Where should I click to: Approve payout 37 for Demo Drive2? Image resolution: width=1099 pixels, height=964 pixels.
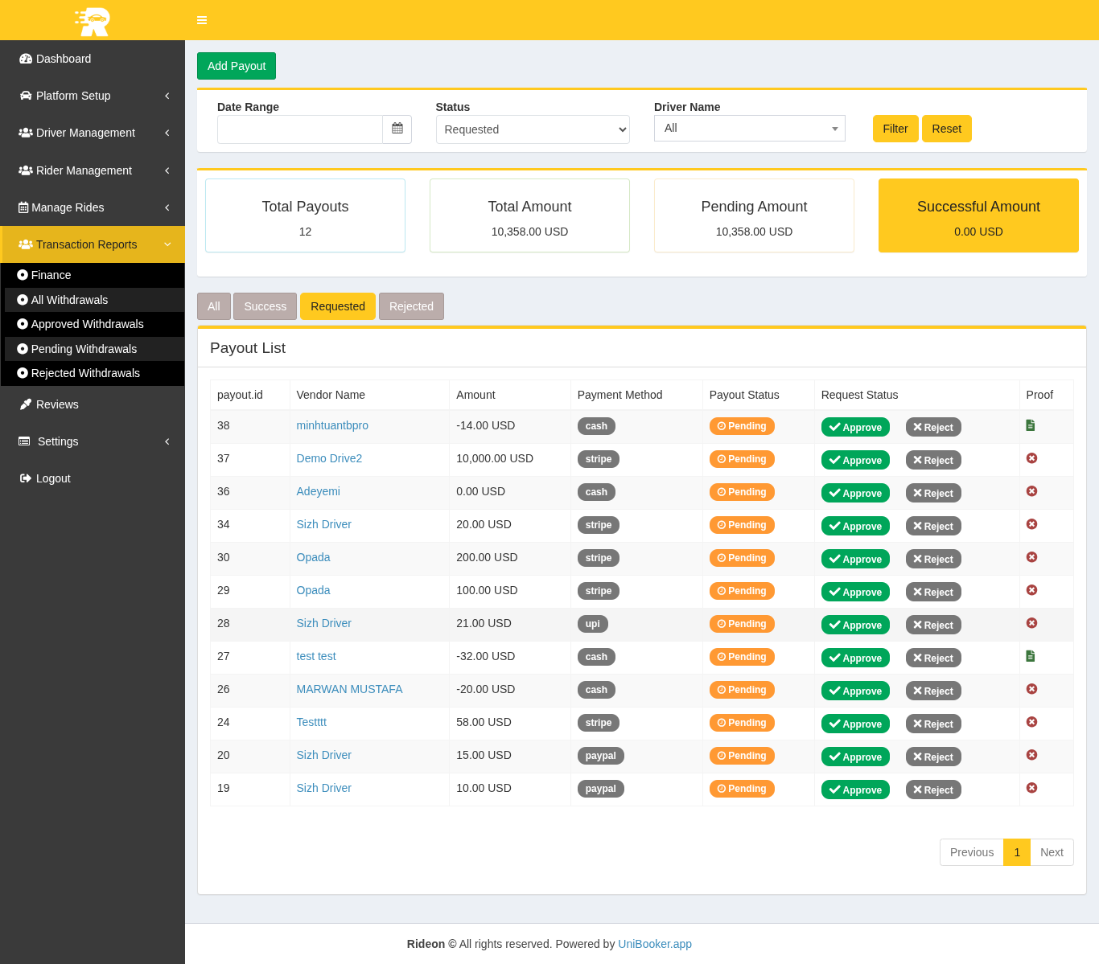coord(855,460)
